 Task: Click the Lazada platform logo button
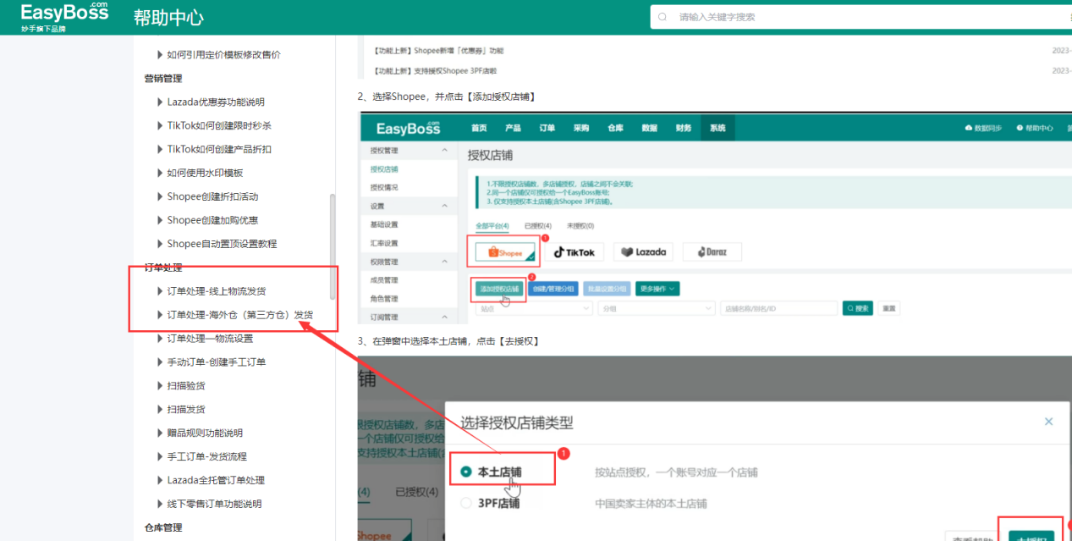[644, 252]
